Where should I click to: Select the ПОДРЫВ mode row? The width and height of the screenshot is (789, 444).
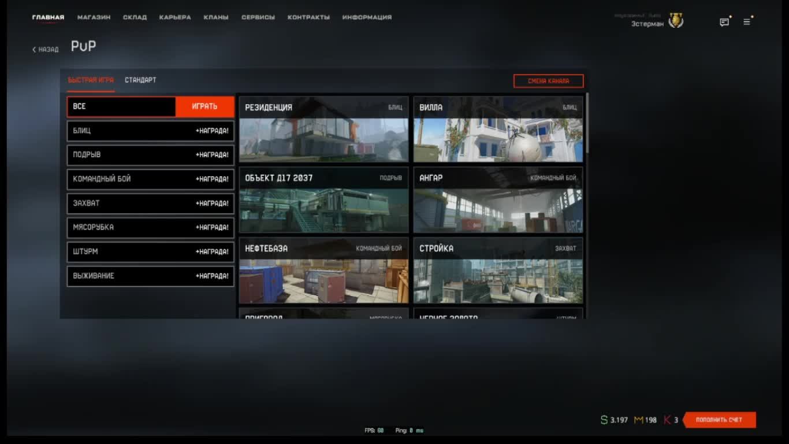point(151,155)
